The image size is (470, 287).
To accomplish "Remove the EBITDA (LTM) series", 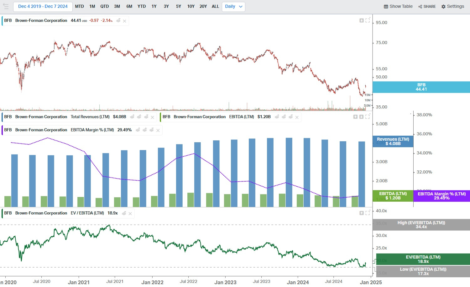I will 297,117.
